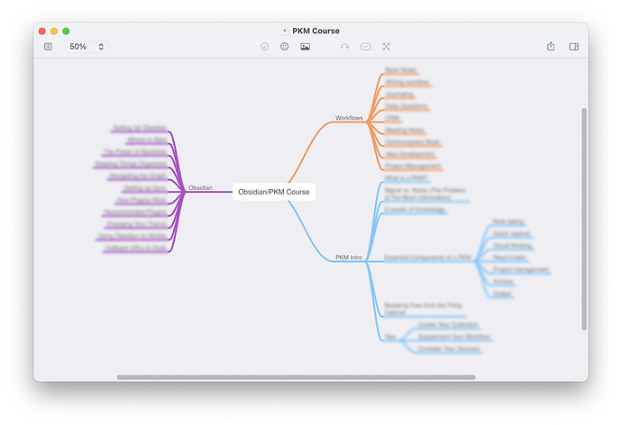Enter full screen with the green button

(x=66, y=31)
